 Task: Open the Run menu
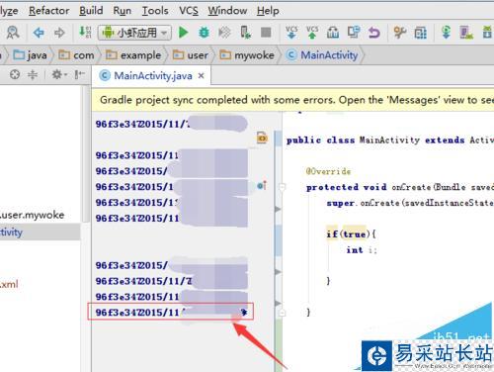coord(122,11)
